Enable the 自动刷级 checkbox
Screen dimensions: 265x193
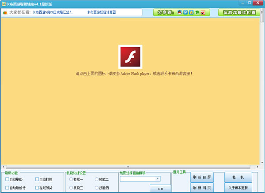[x=7, y=179]
